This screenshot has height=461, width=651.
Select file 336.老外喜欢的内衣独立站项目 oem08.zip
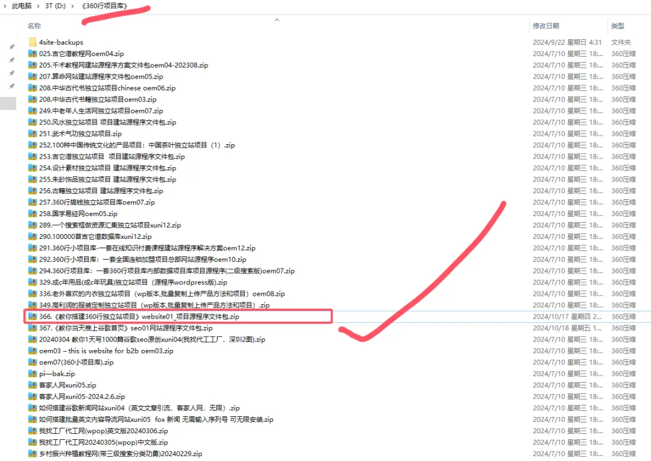[x=162, y=293]
